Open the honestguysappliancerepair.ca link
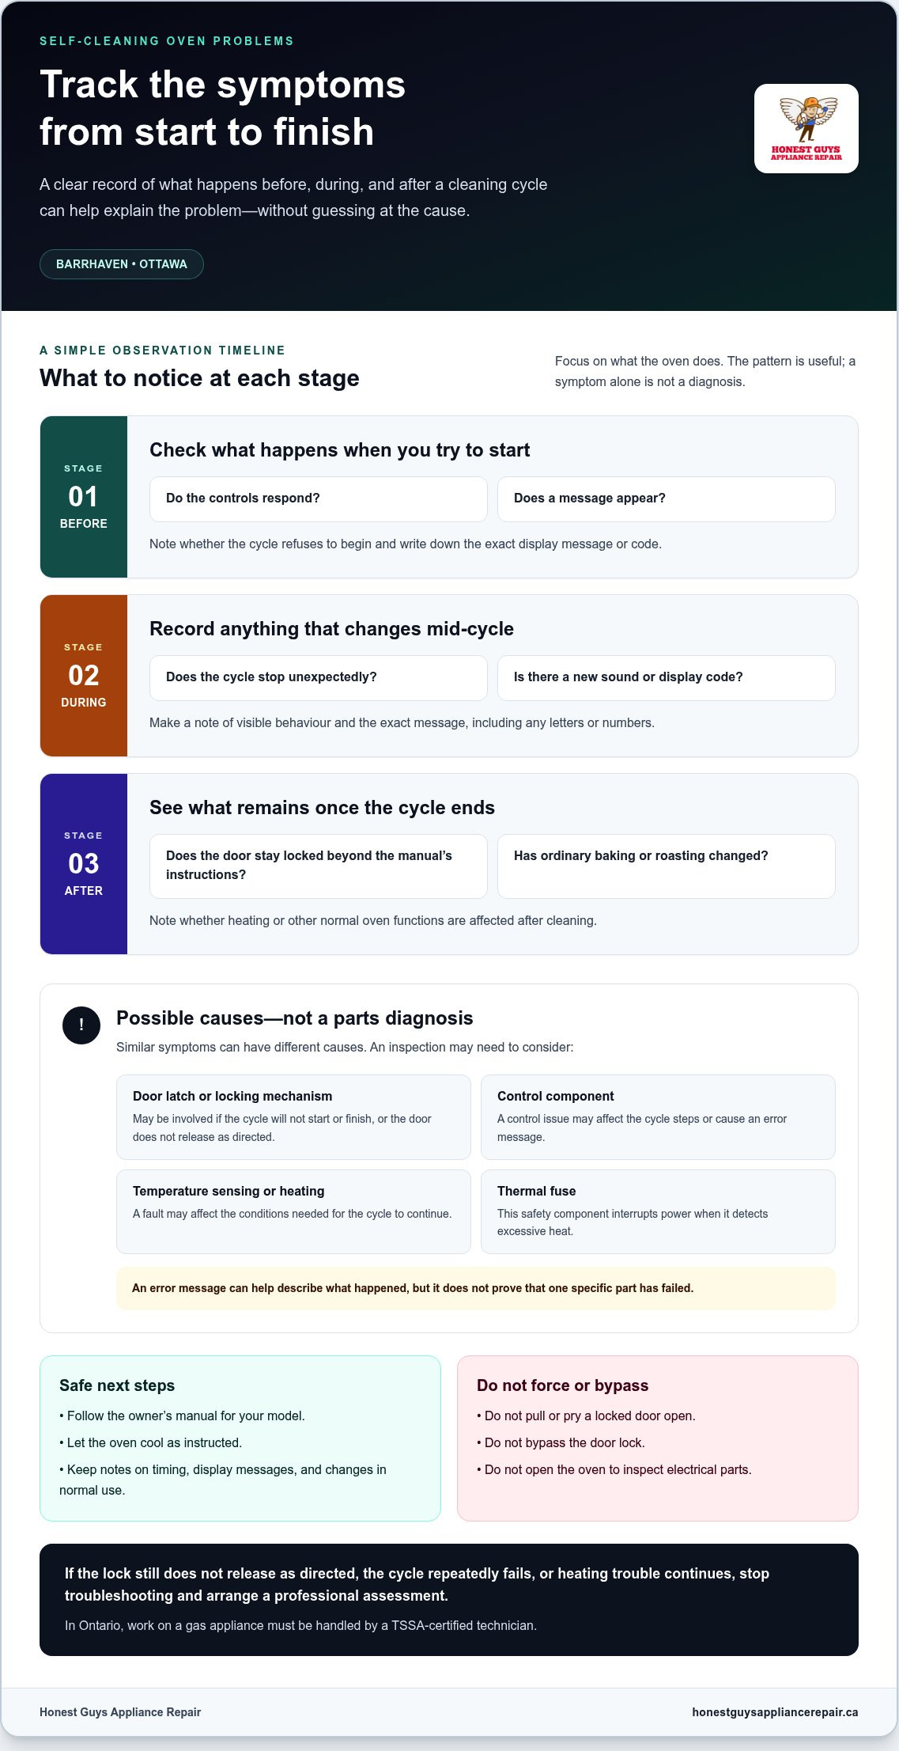899x1751 pixels. click(775, 1712)
